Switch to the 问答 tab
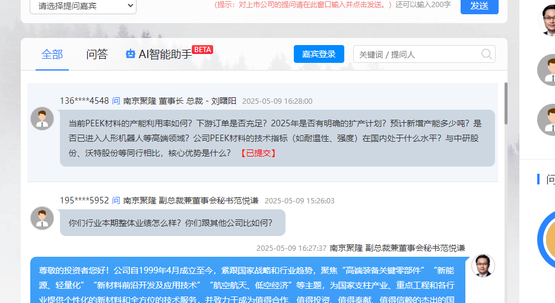The image size is (555, 303). (97, 55)
